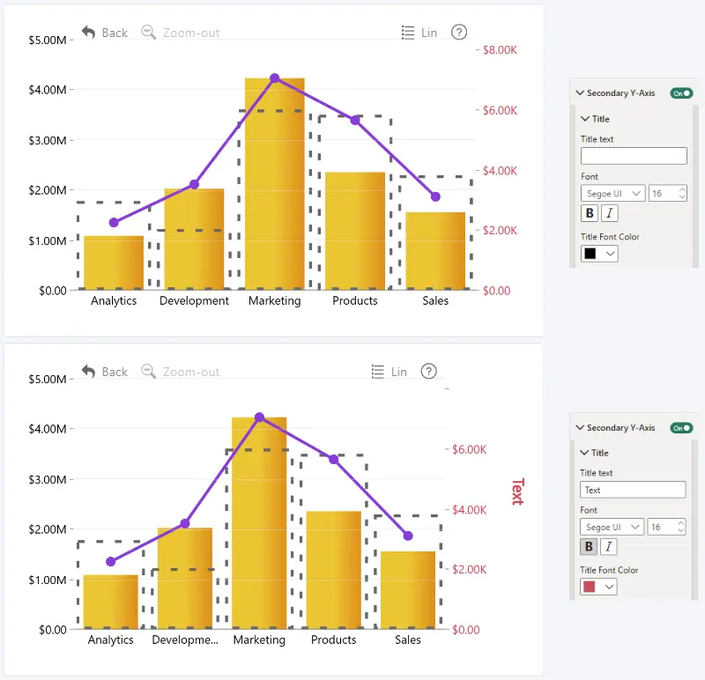Toggle Italic in the bottom Secondary Y-Axis panel
Image resolution: width=705 pixels, height=680 pixels.
(x=608, y=546)
